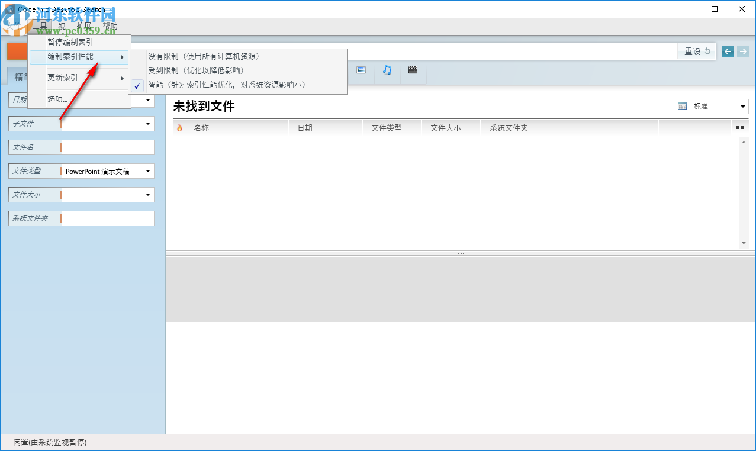Click the grid view icon next to 标准
Image resolution: width=756 pixels, height=451 pixels.
pos(682,106)
